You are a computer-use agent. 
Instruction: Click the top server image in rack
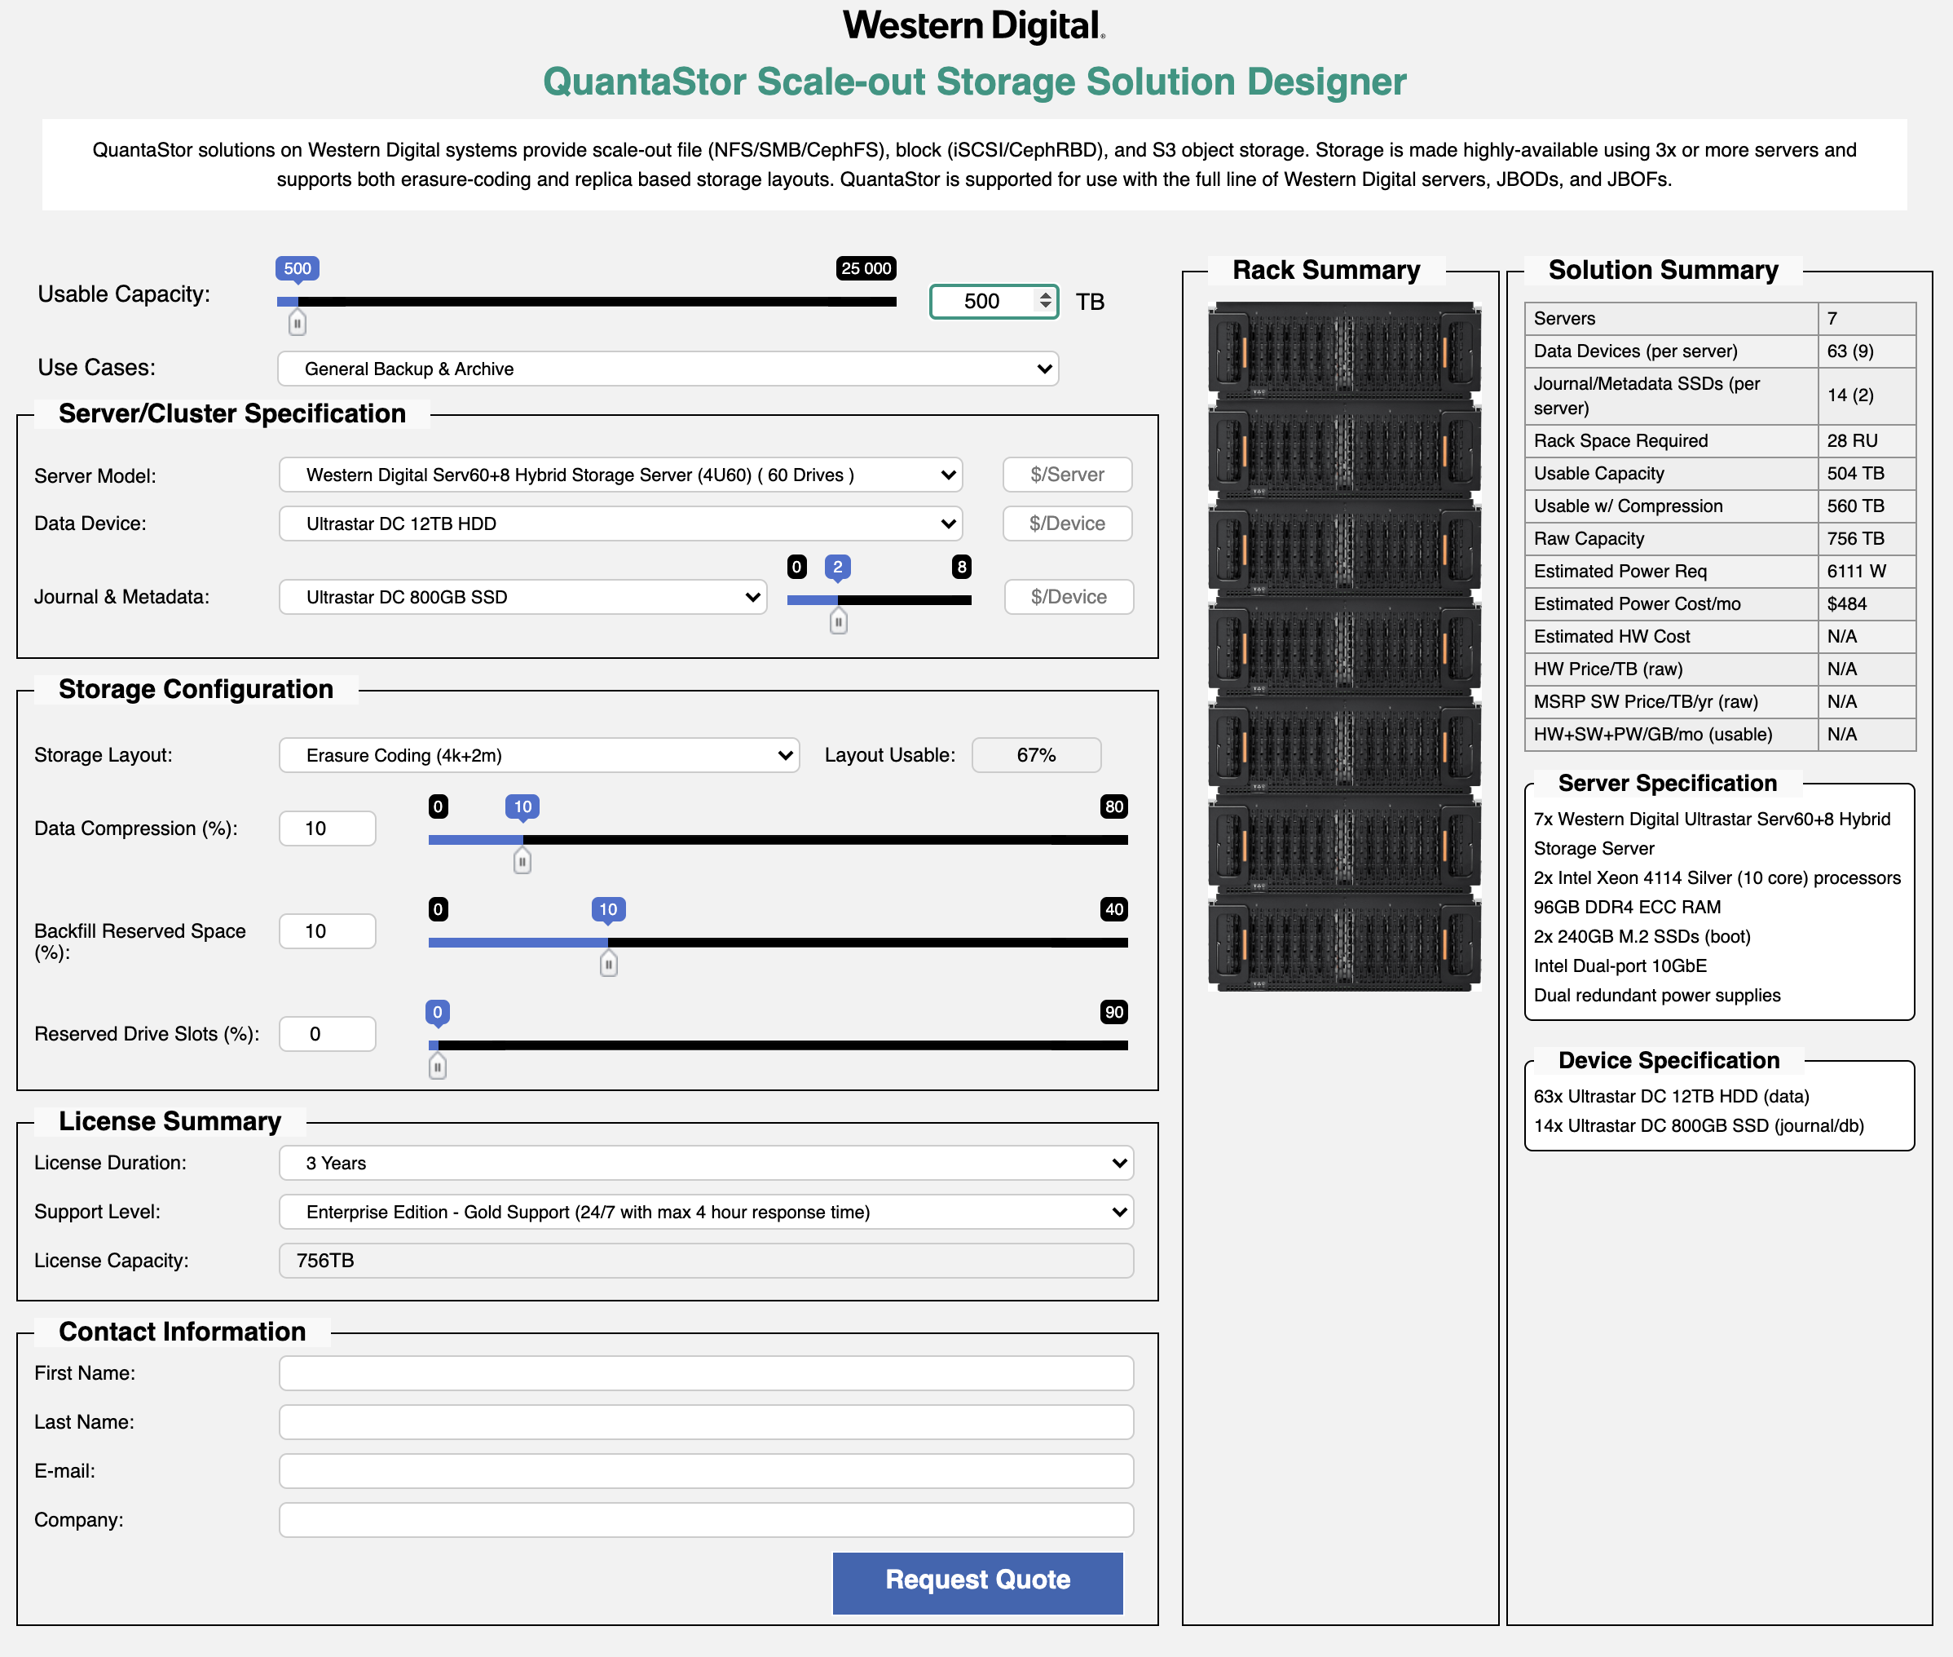pos(1343,350)
